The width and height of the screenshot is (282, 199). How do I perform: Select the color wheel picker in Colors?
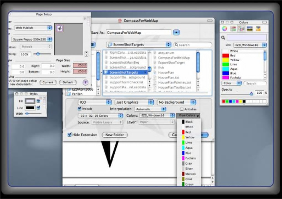[224, 28]
